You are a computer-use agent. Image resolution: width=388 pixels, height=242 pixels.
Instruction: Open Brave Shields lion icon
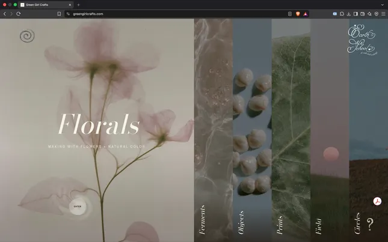pos(298,14)
